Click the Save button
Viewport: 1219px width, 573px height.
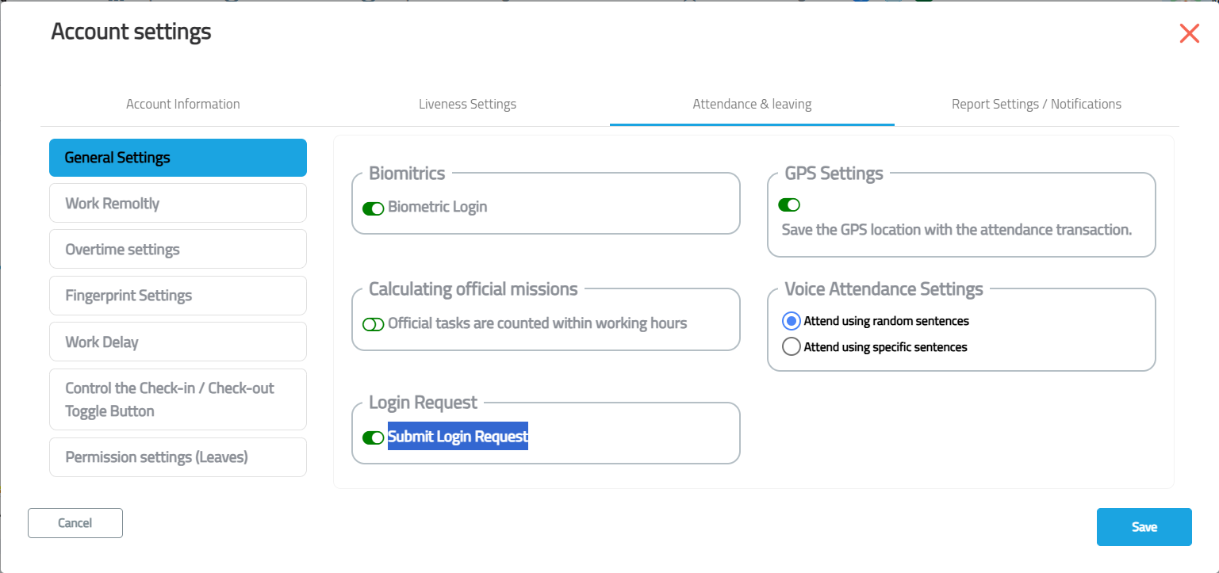click(x=1144, y=527)
